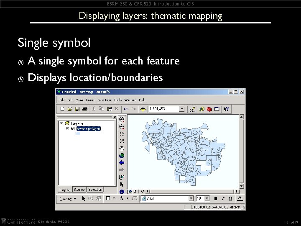This screenshot has height=226, width=301.
Task: Click the Copy icon in toolbar
Action: (102, 109)
